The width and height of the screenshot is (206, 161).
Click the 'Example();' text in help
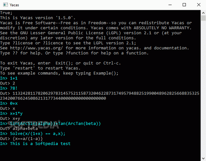(x=106, y=73)
